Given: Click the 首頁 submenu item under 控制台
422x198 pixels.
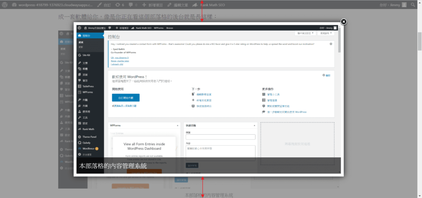Looking at the screenshot, I should click(81, 42).
